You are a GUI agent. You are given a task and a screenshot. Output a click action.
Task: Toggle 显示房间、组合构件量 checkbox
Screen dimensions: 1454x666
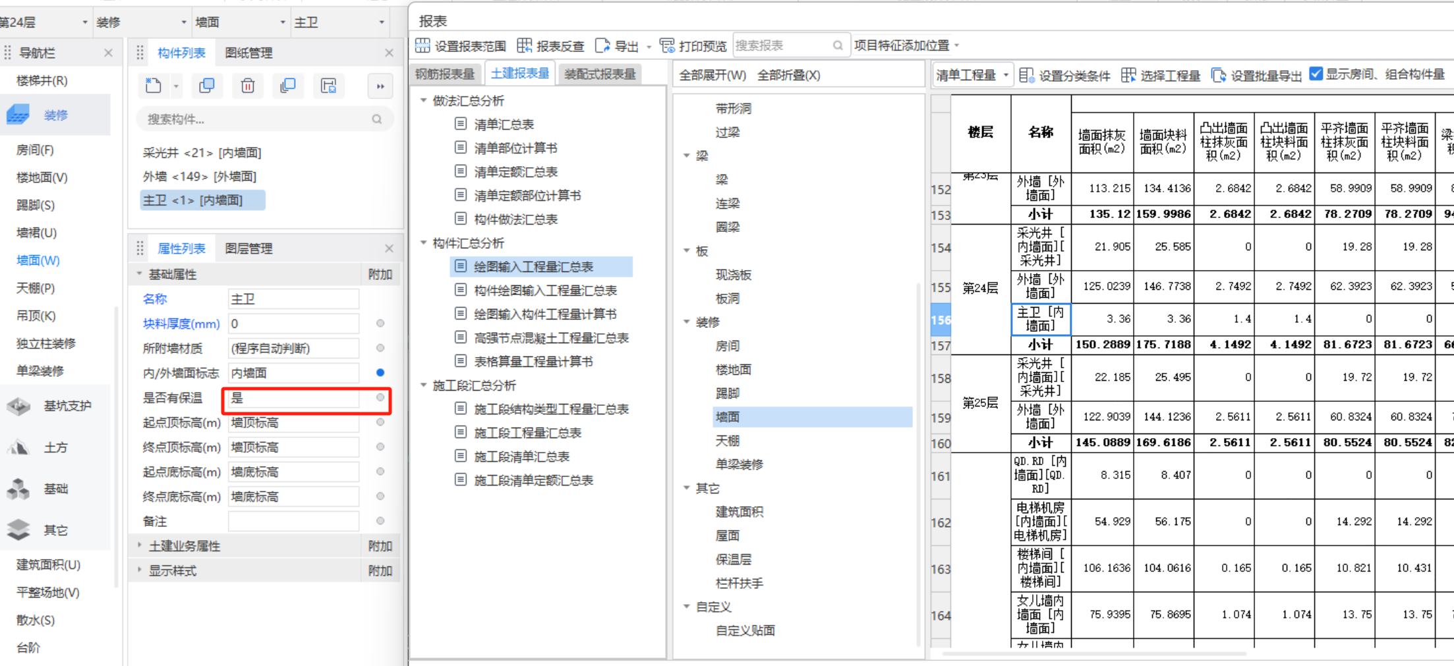coord(1316,74)
